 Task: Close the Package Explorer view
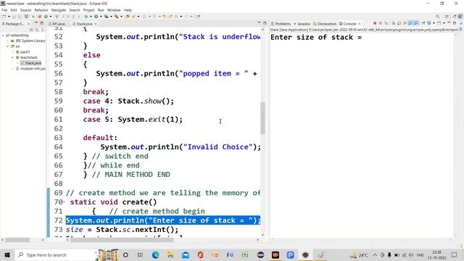click(x=29, y=24)
